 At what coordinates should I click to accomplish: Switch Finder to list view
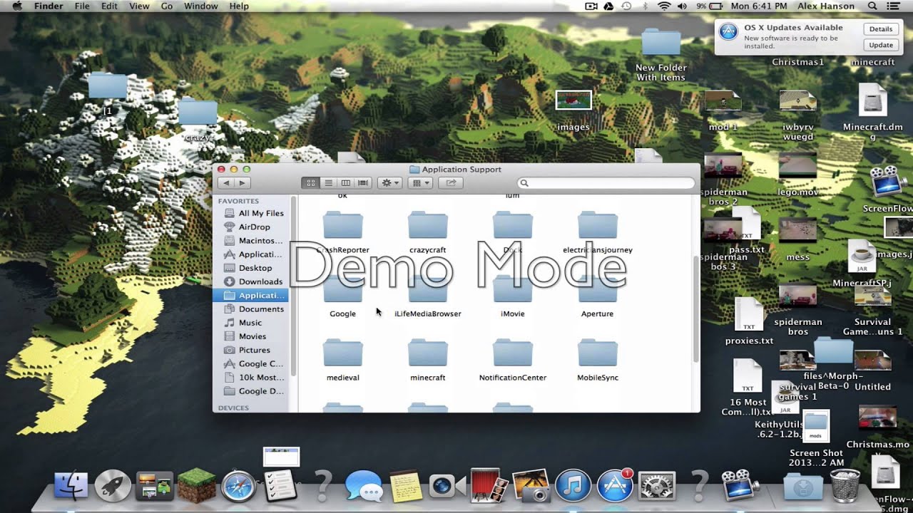[x=328, y=183]
